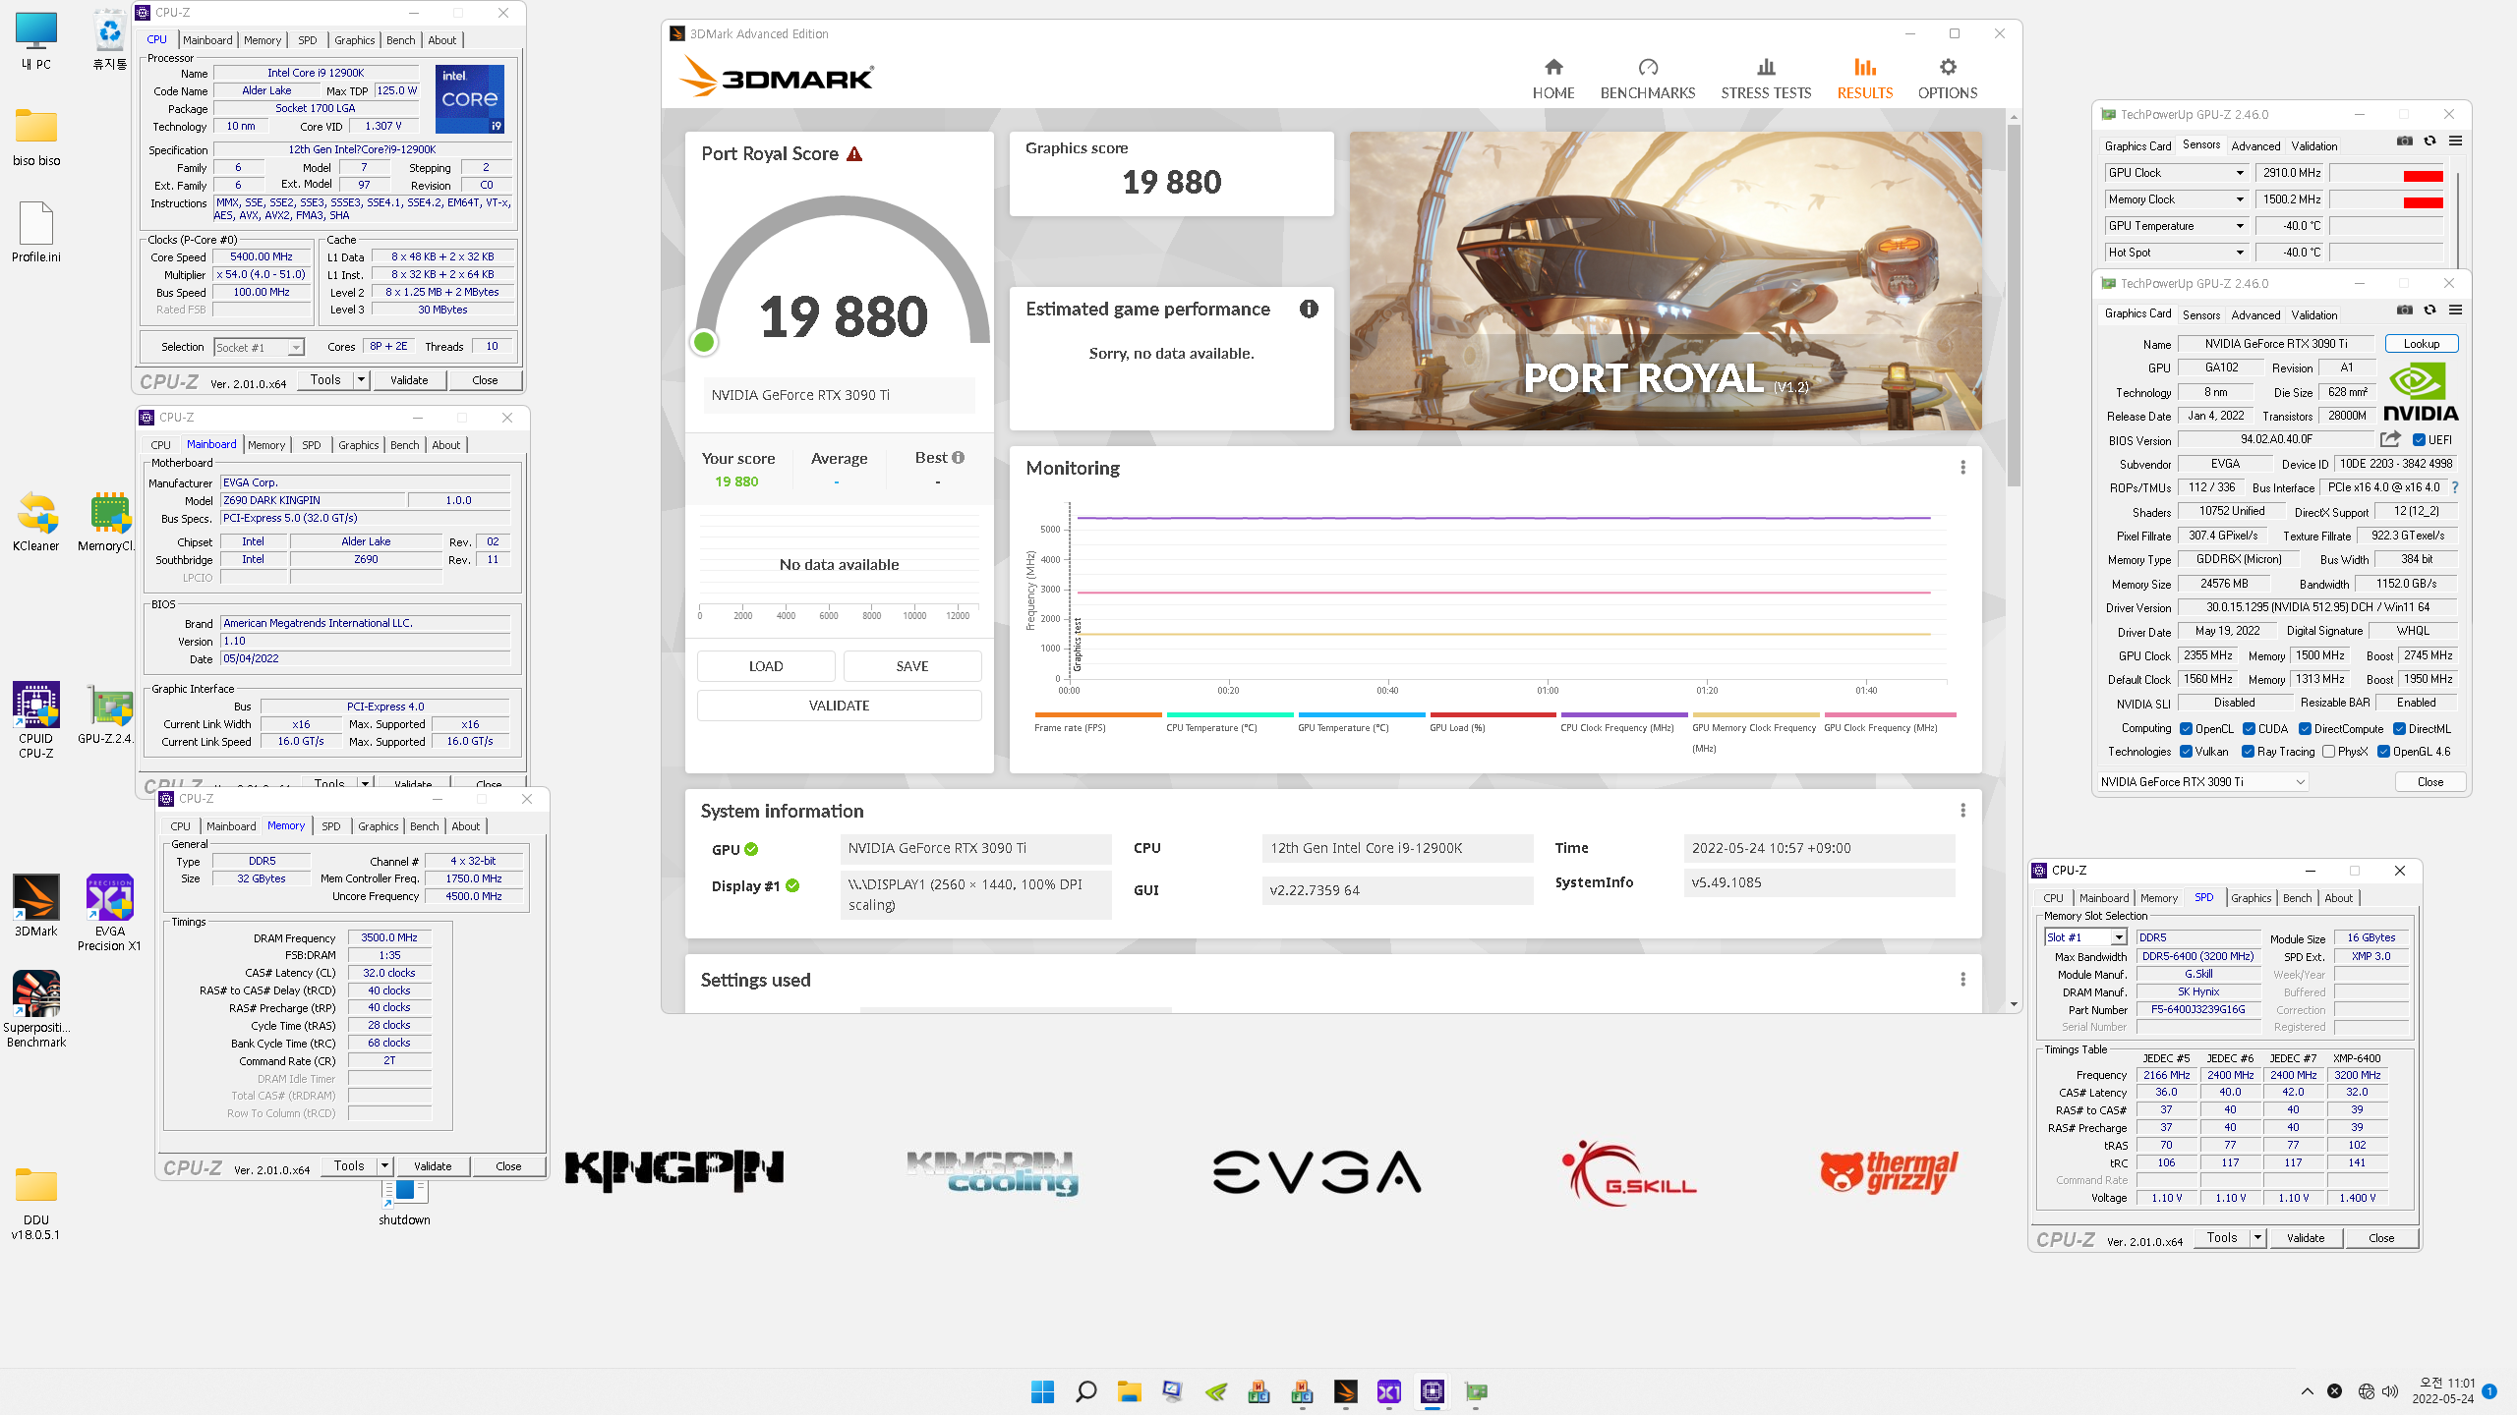This screenshot has height=1415, width=2517.
Task: Click LOAD button in 3DMark
Action: [x=766, y=666]
